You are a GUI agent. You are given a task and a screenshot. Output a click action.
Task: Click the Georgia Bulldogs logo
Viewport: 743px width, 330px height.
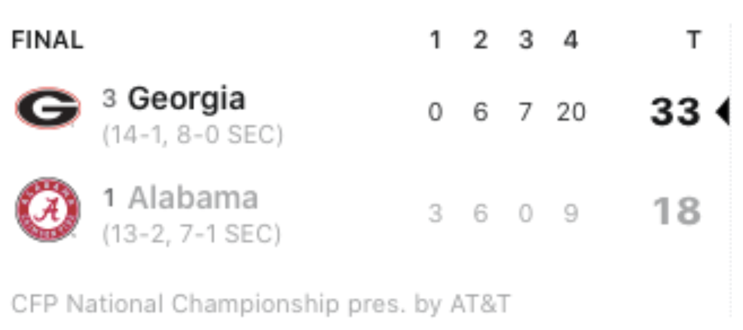(x=48, y=108)
